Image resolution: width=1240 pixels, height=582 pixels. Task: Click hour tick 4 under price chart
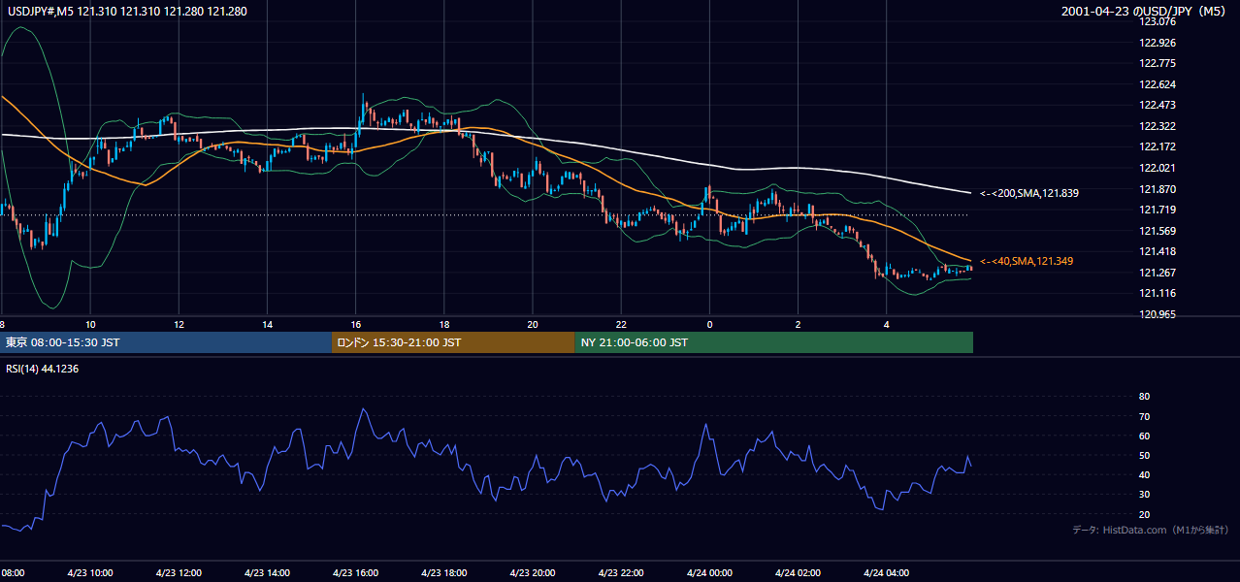(x=886, y=323)
